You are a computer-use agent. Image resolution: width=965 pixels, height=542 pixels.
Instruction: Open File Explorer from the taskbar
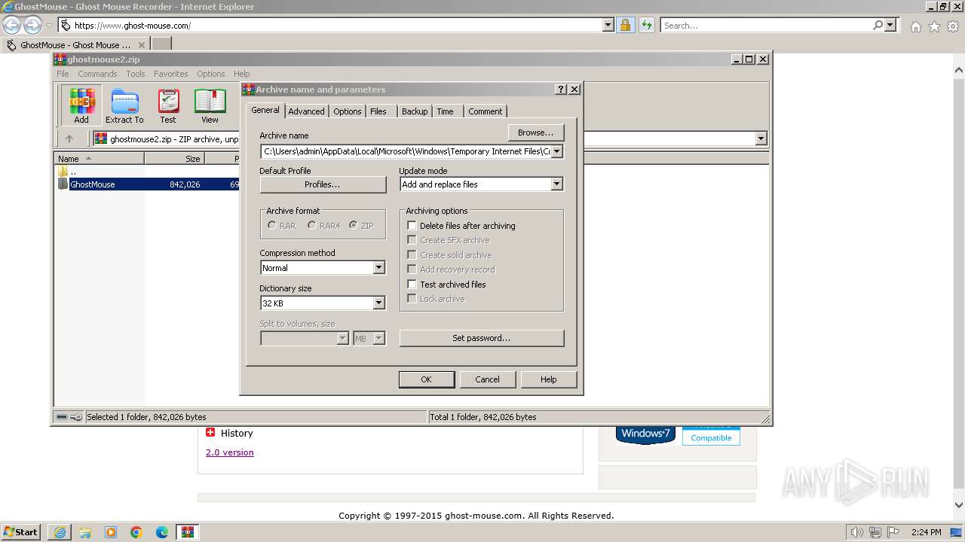(85, 532)
